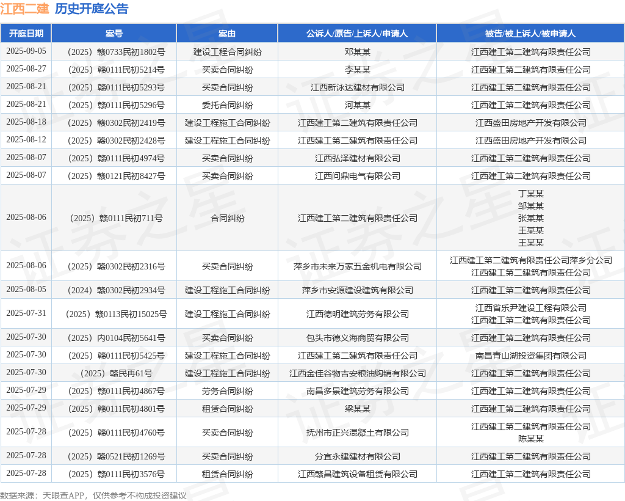Viewport: 625px width, 501px height.
Task: Select defendant 张某某
Action: 531,218
